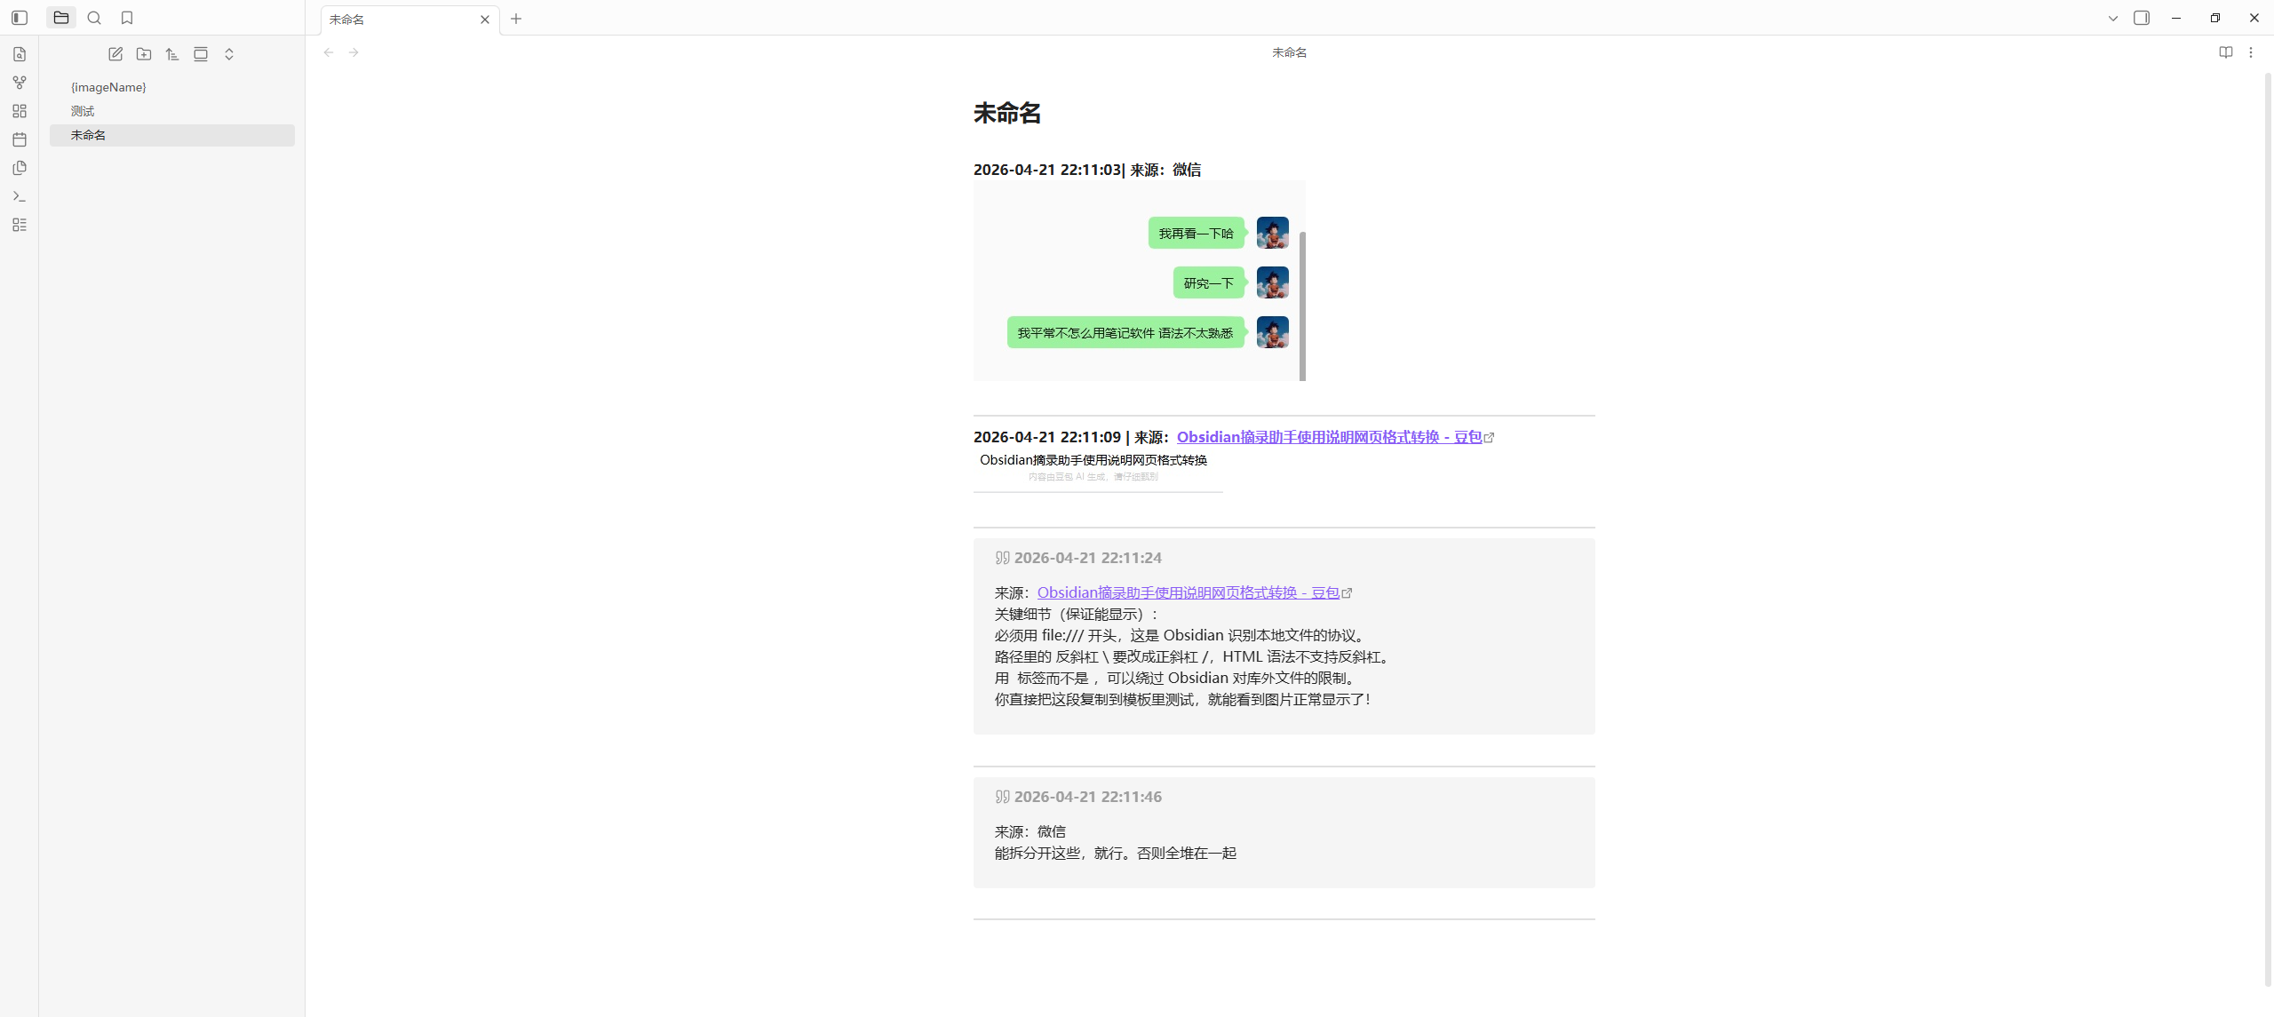Image resolution: width=2274 pixels, height=1017 pixels.
Task: Open the search sidebar tab
Action: point(94,18)
